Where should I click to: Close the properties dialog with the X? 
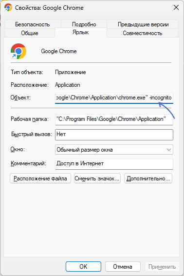(176, 7)
